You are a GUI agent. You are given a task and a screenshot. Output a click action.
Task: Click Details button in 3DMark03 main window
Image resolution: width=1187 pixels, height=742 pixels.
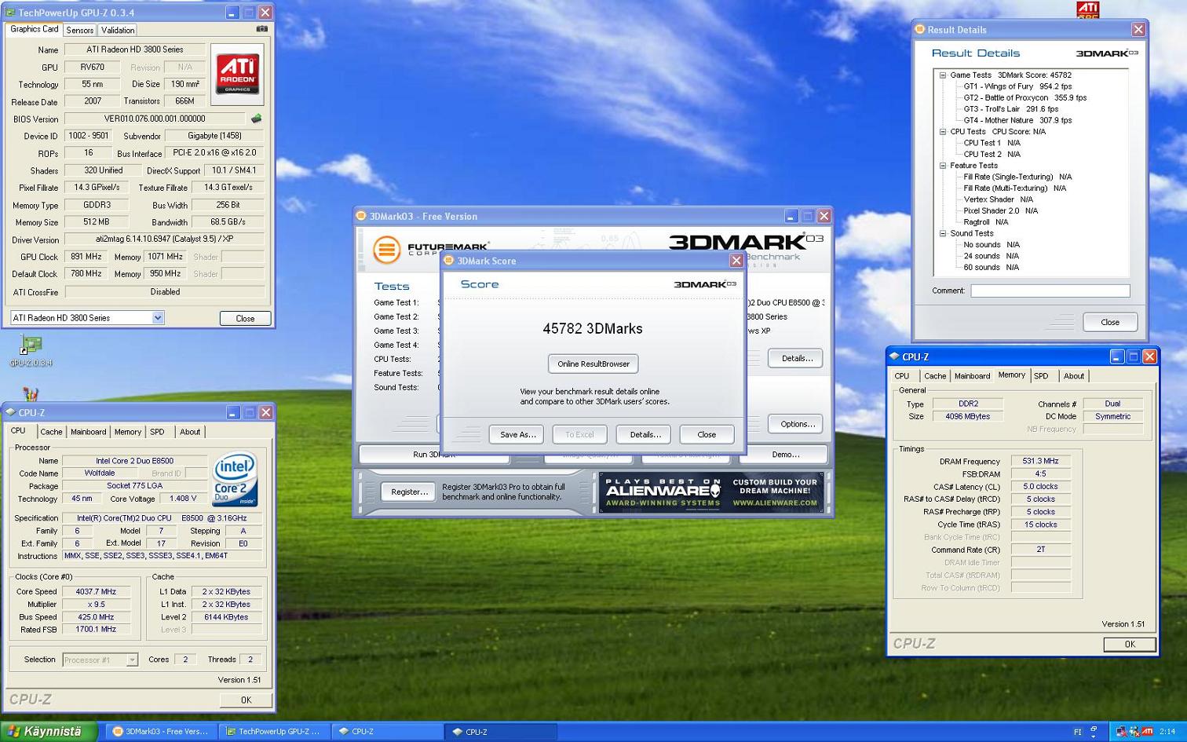(x=796, y=358)
